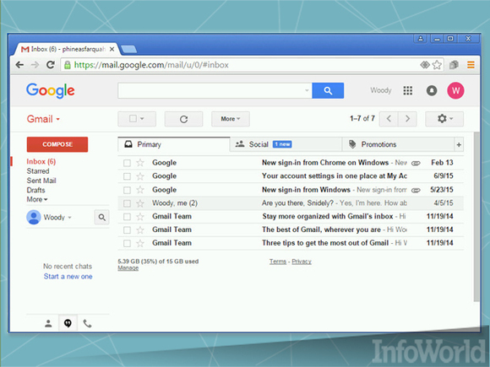
Task: Click the browser back arrow
Action: (x=19, y=65)
